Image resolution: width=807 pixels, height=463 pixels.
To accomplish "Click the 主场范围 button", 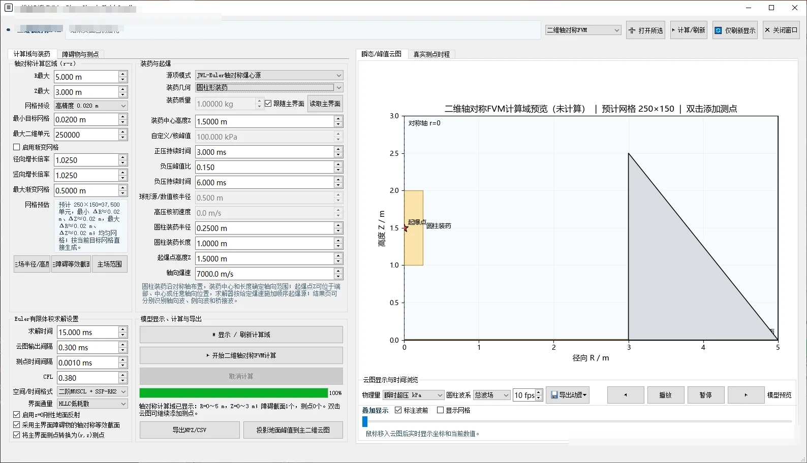I will click(x=110, y=264).
